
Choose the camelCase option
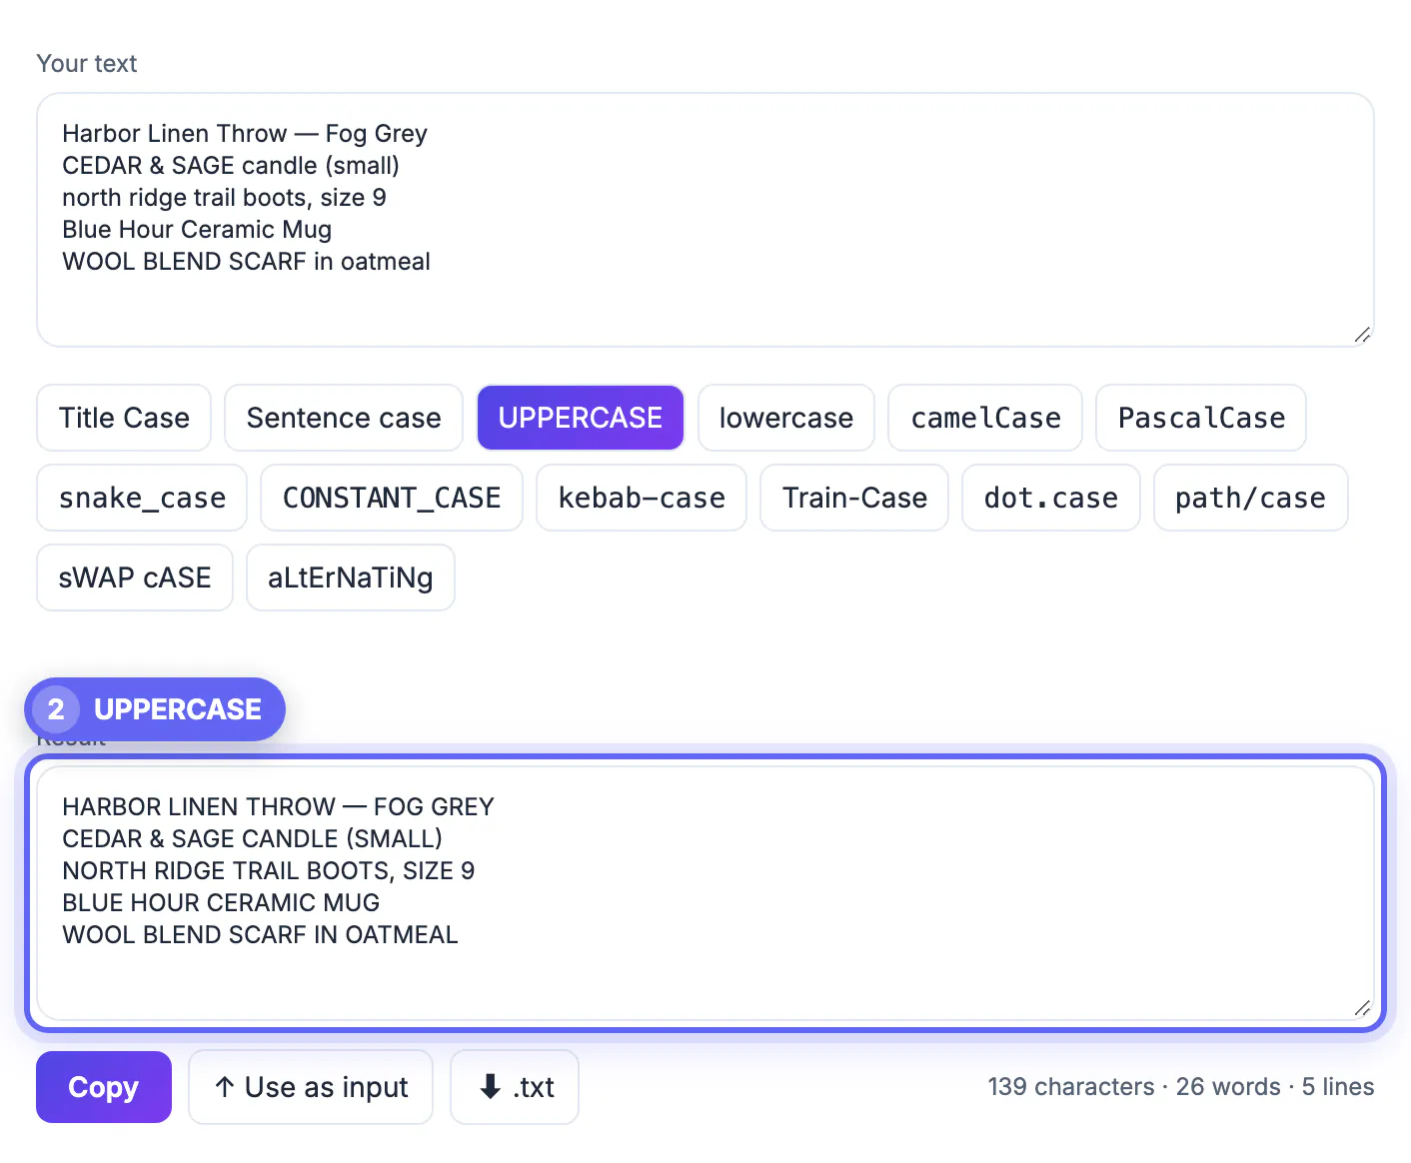click(x=985, y=418)
